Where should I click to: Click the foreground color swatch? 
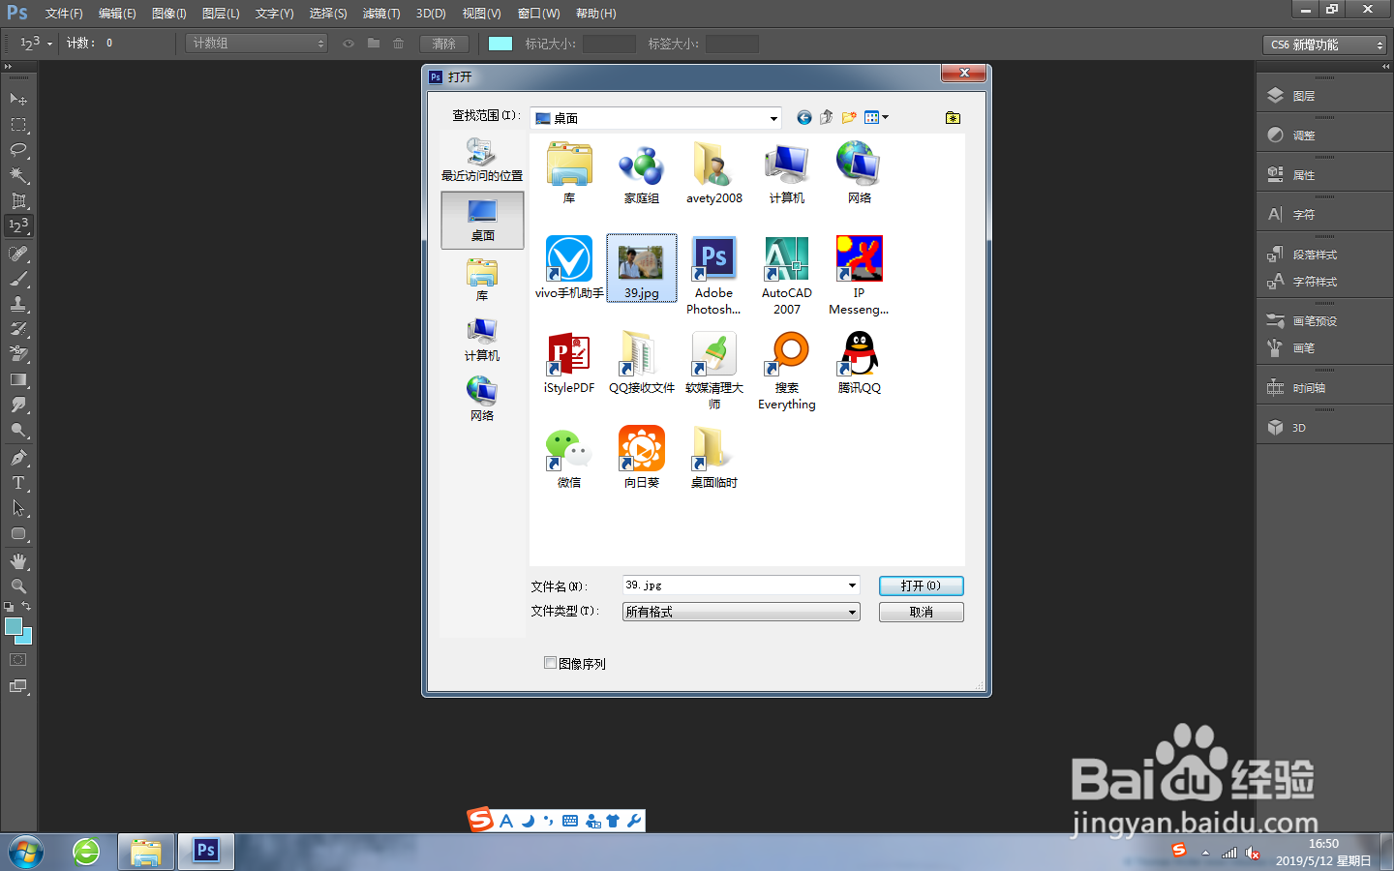(x=14, y=626)
